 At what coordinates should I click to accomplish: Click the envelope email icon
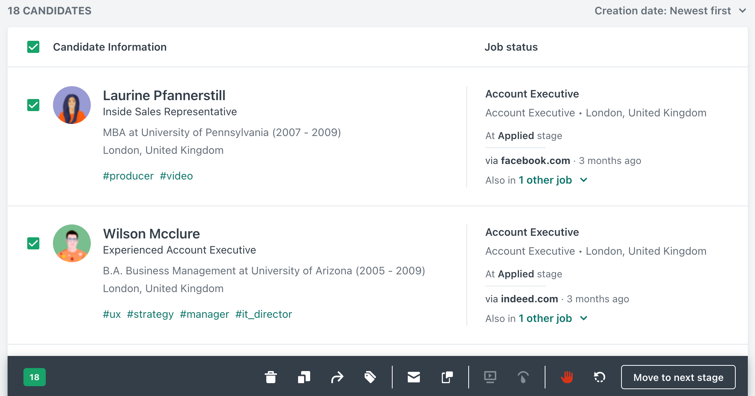point(414,377)
